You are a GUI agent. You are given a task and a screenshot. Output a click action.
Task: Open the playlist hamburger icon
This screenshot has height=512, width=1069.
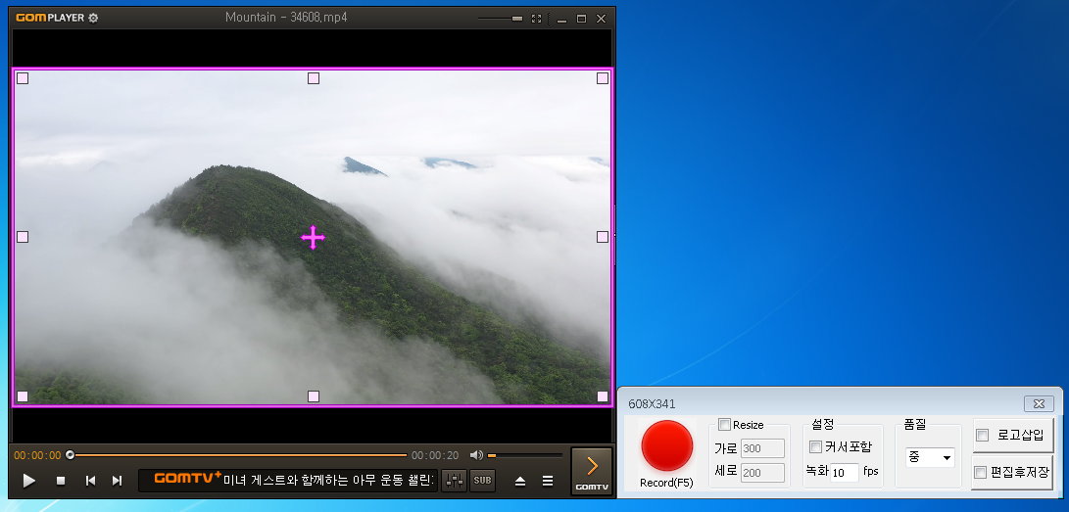(548, 481)
